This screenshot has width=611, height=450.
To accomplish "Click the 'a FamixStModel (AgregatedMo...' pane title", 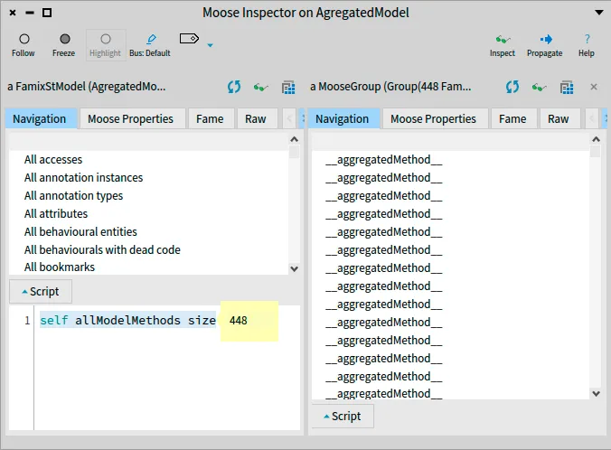I will tap(87, 87).
